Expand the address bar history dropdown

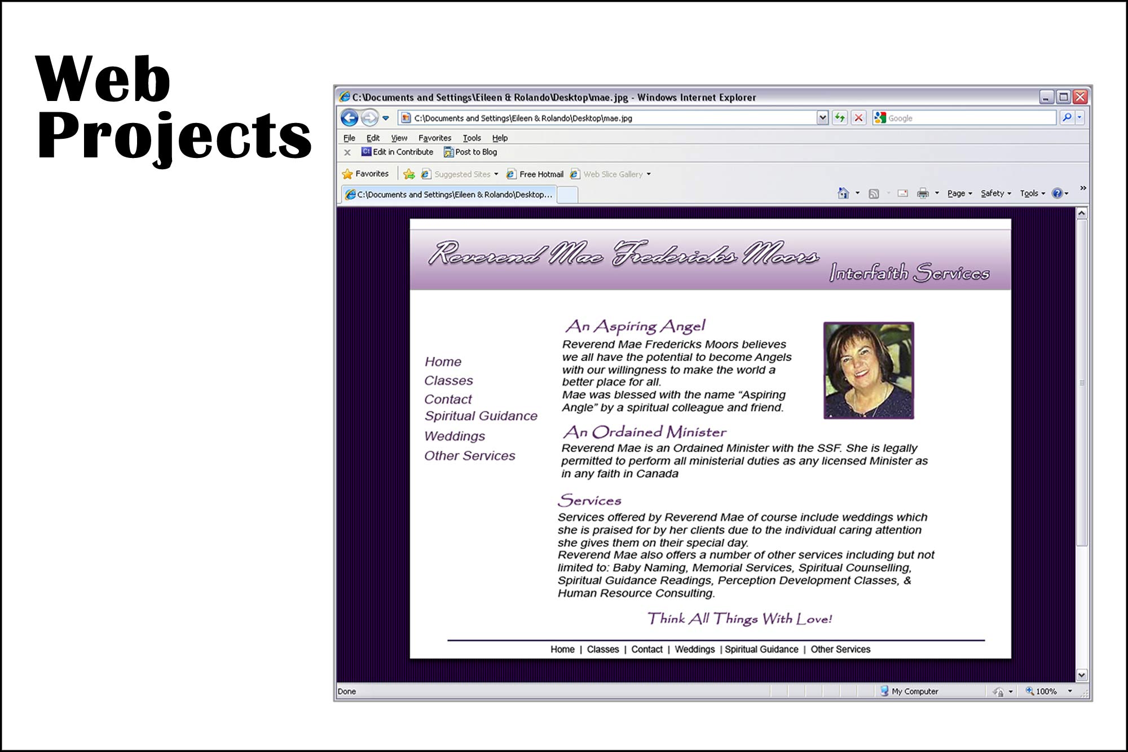[822, 118]
